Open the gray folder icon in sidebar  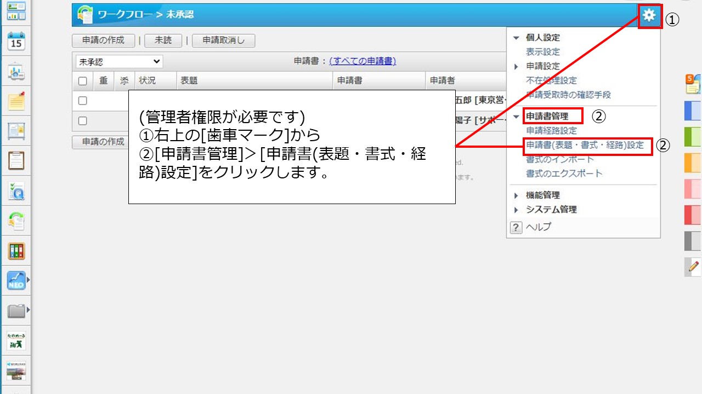[x=16, y=311]
